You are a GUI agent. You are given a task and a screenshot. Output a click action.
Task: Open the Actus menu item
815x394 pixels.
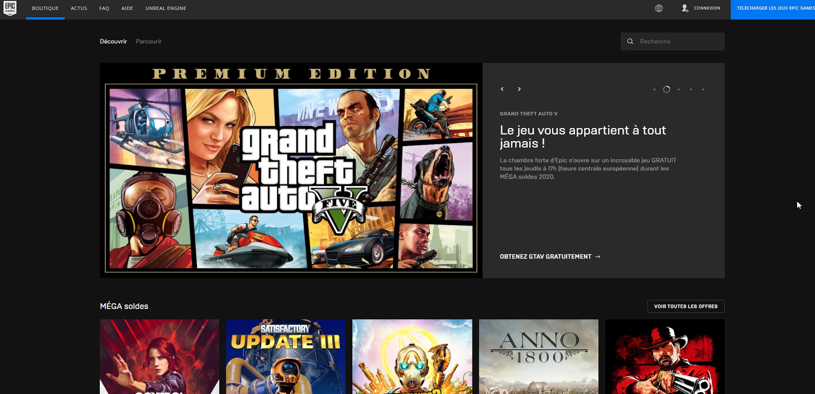79,8
